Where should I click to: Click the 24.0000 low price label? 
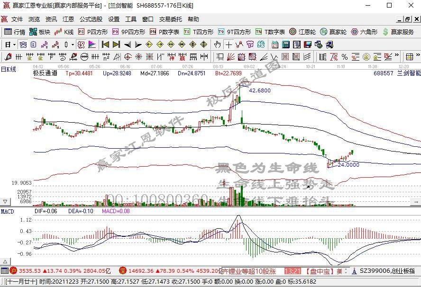pos(348,165)
